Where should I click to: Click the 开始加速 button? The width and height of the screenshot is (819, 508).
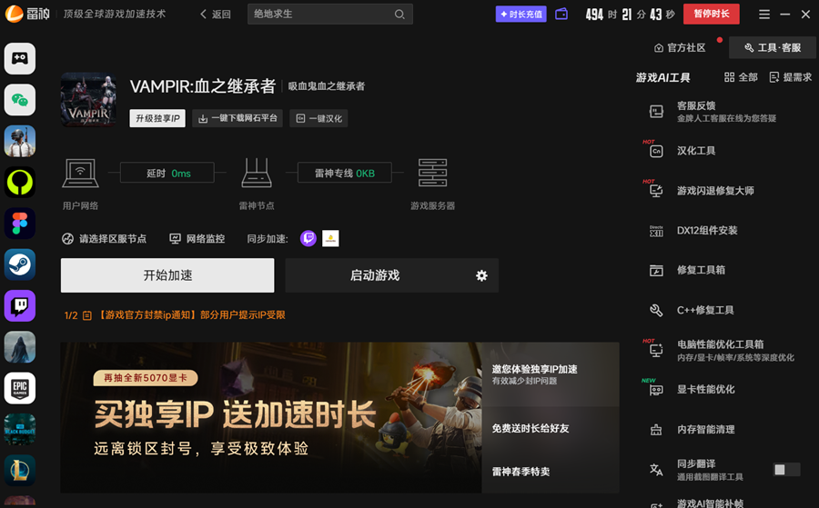pyautogui.click(x=167, y=275)
